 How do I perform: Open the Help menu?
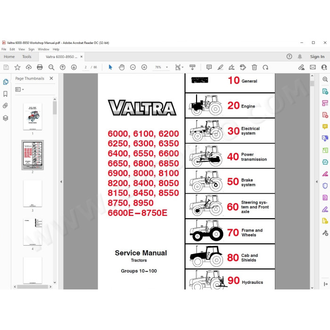tap(56, 49)
